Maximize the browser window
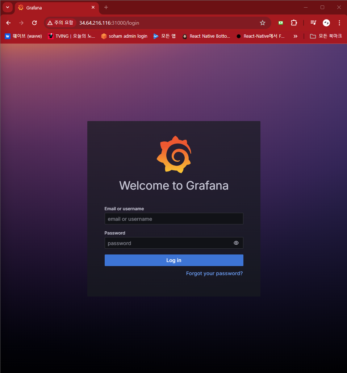 [322, 7]
